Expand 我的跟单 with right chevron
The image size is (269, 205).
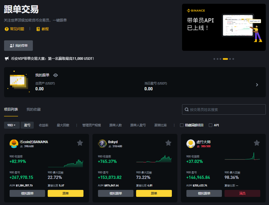coord(257,85)
